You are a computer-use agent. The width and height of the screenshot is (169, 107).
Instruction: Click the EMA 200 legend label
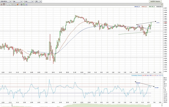[x=152, y=7]
